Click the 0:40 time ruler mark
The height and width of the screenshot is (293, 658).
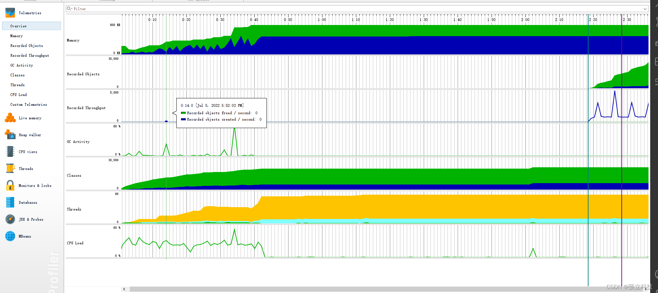[x=254, y=20]
